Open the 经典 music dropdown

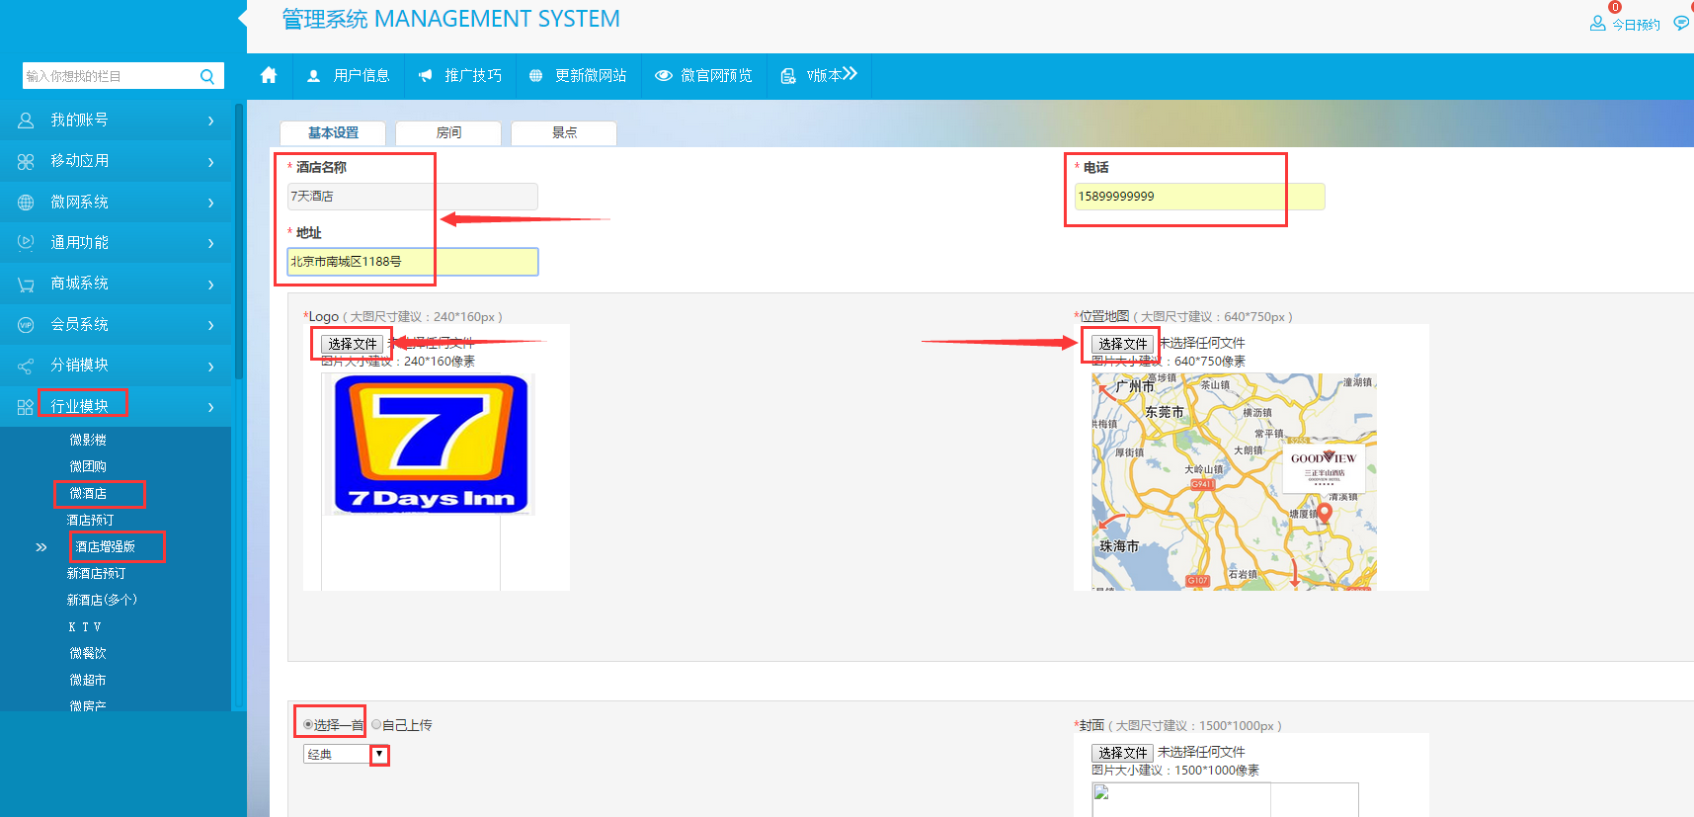click(x=379, y=755)
